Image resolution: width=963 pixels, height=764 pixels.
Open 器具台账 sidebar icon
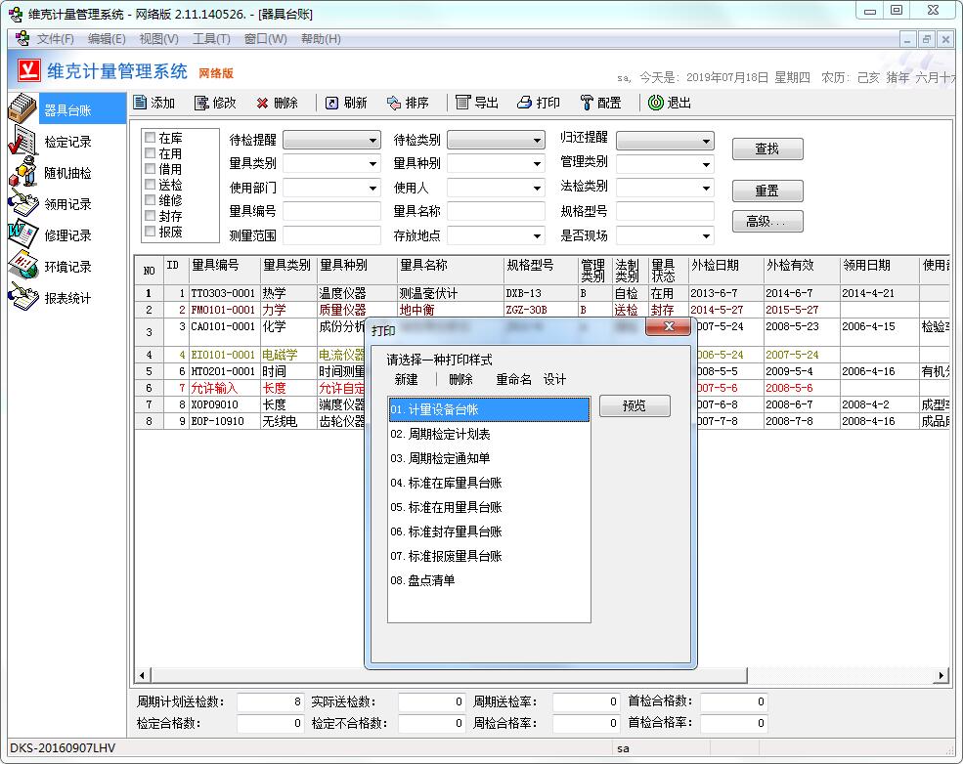click(x=22, y=108)
